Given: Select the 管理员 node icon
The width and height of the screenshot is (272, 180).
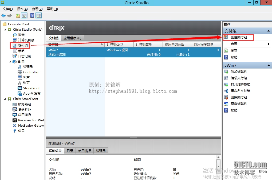Looking at the screenshot, I should pos(20,67).
